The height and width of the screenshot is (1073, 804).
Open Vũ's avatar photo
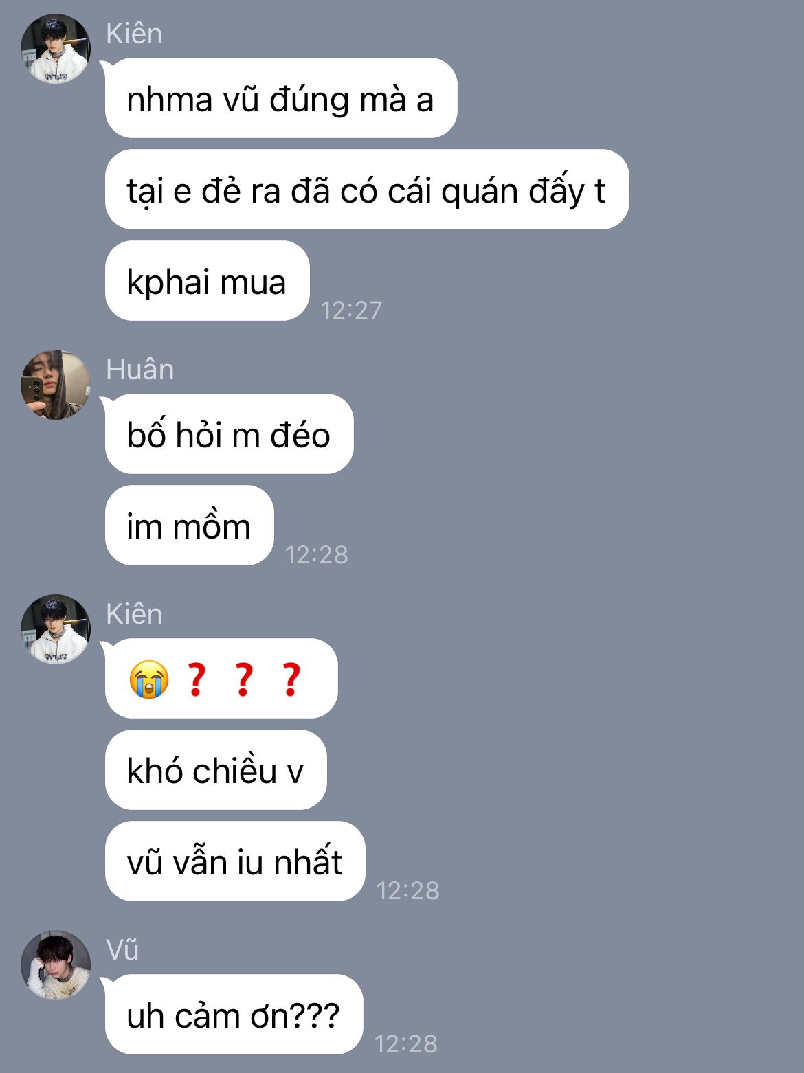[x=56, y=965]
